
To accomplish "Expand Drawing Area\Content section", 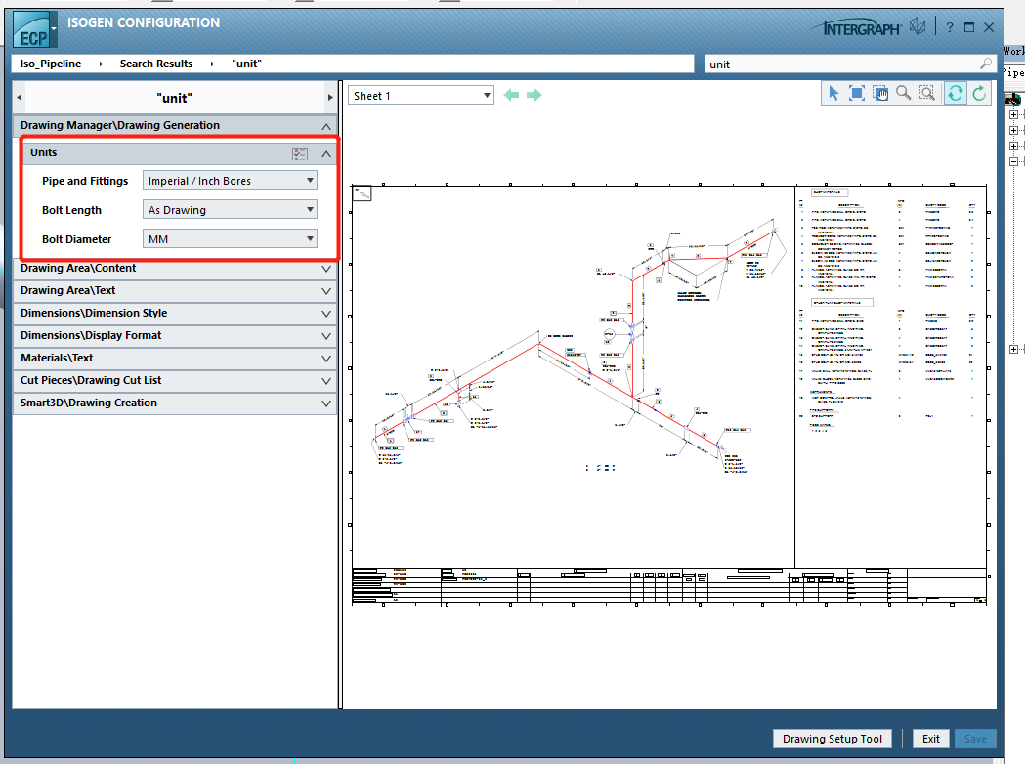I will (x=326, y=269).
